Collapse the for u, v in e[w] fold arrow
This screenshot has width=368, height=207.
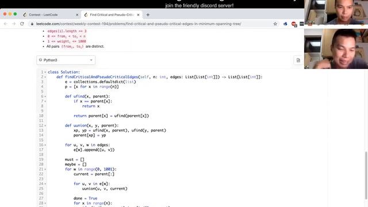pos(45,184)
